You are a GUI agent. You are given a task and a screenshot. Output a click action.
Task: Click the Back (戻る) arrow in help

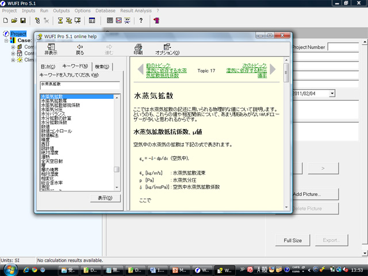click(80, 49)
